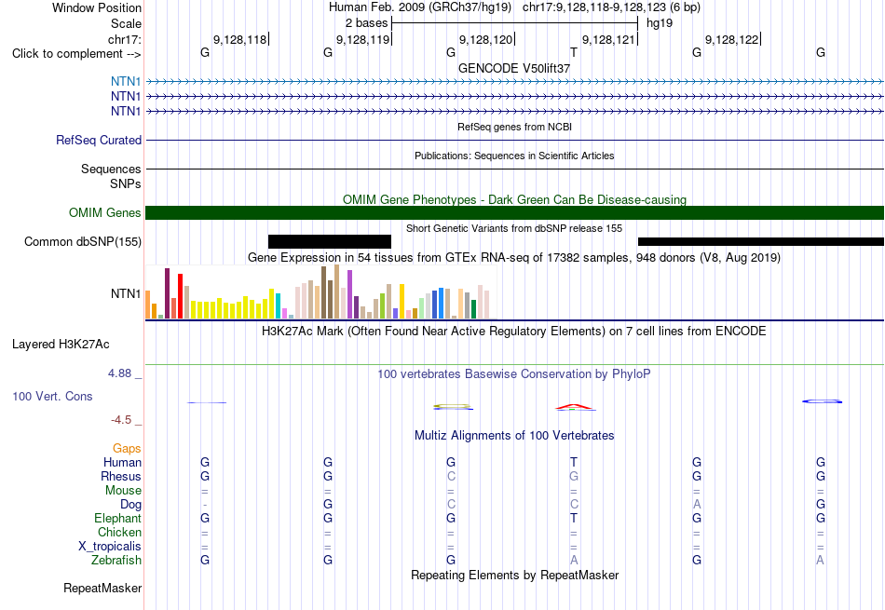Click 'Repeating Elements by RepeatMasker' title
The image size is (885, 610).
point(515,575)
